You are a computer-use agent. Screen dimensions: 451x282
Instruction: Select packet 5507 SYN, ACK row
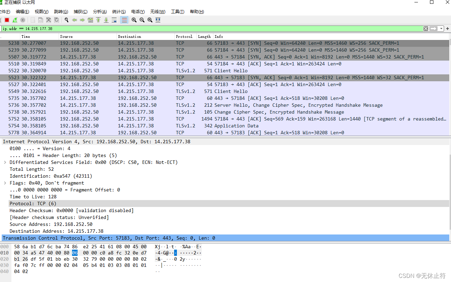click(x=225, y=57)
